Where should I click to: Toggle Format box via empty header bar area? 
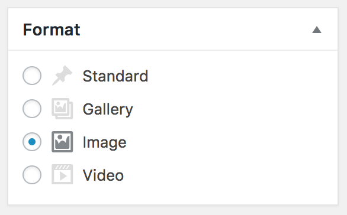[195, 30]
